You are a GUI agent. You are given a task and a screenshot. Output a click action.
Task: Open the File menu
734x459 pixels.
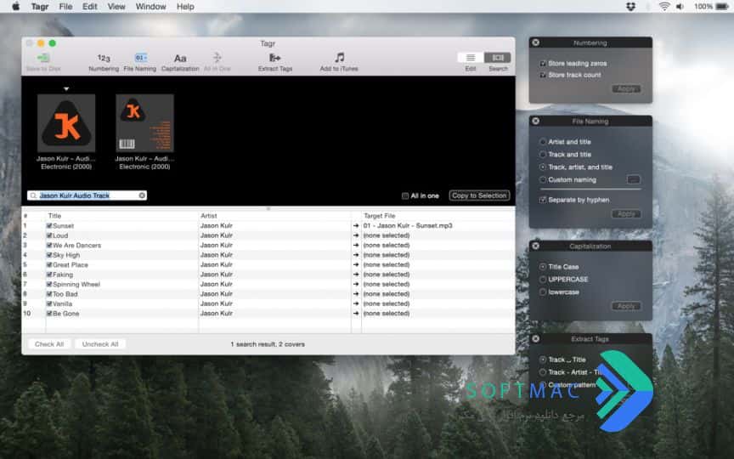point(65,7)
